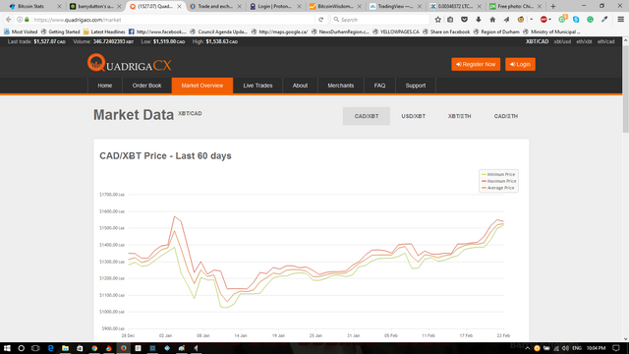Reload the page with the refresh icon
629x354 pixels.
[x=321, y=20]
